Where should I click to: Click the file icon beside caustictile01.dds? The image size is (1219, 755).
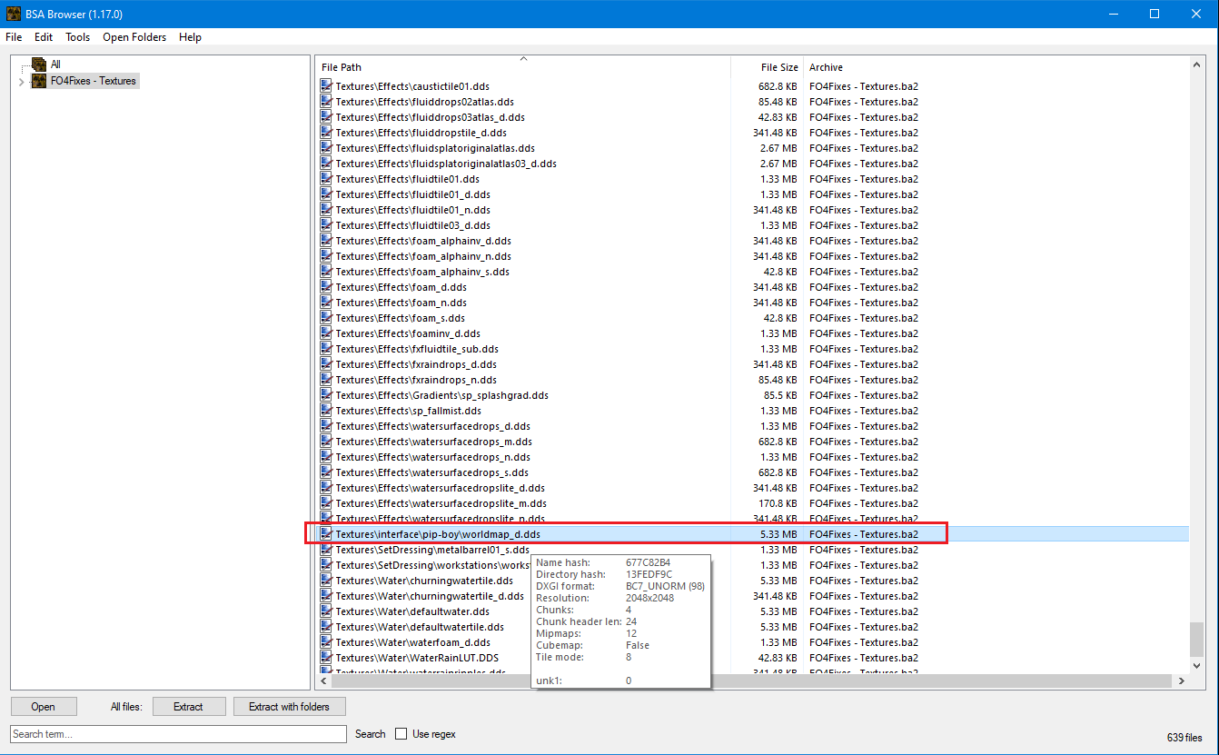click(326, 86)
